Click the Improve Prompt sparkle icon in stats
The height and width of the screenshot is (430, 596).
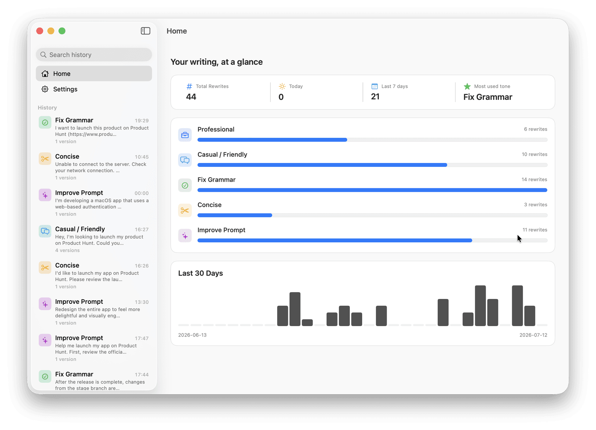coord(185,236)
